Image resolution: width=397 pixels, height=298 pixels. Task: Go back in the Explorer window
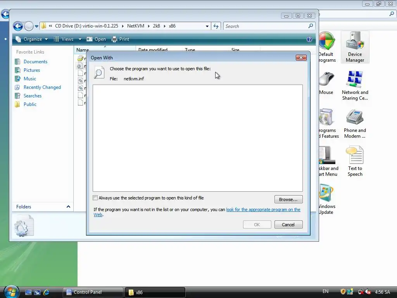[x=18, y=26]
